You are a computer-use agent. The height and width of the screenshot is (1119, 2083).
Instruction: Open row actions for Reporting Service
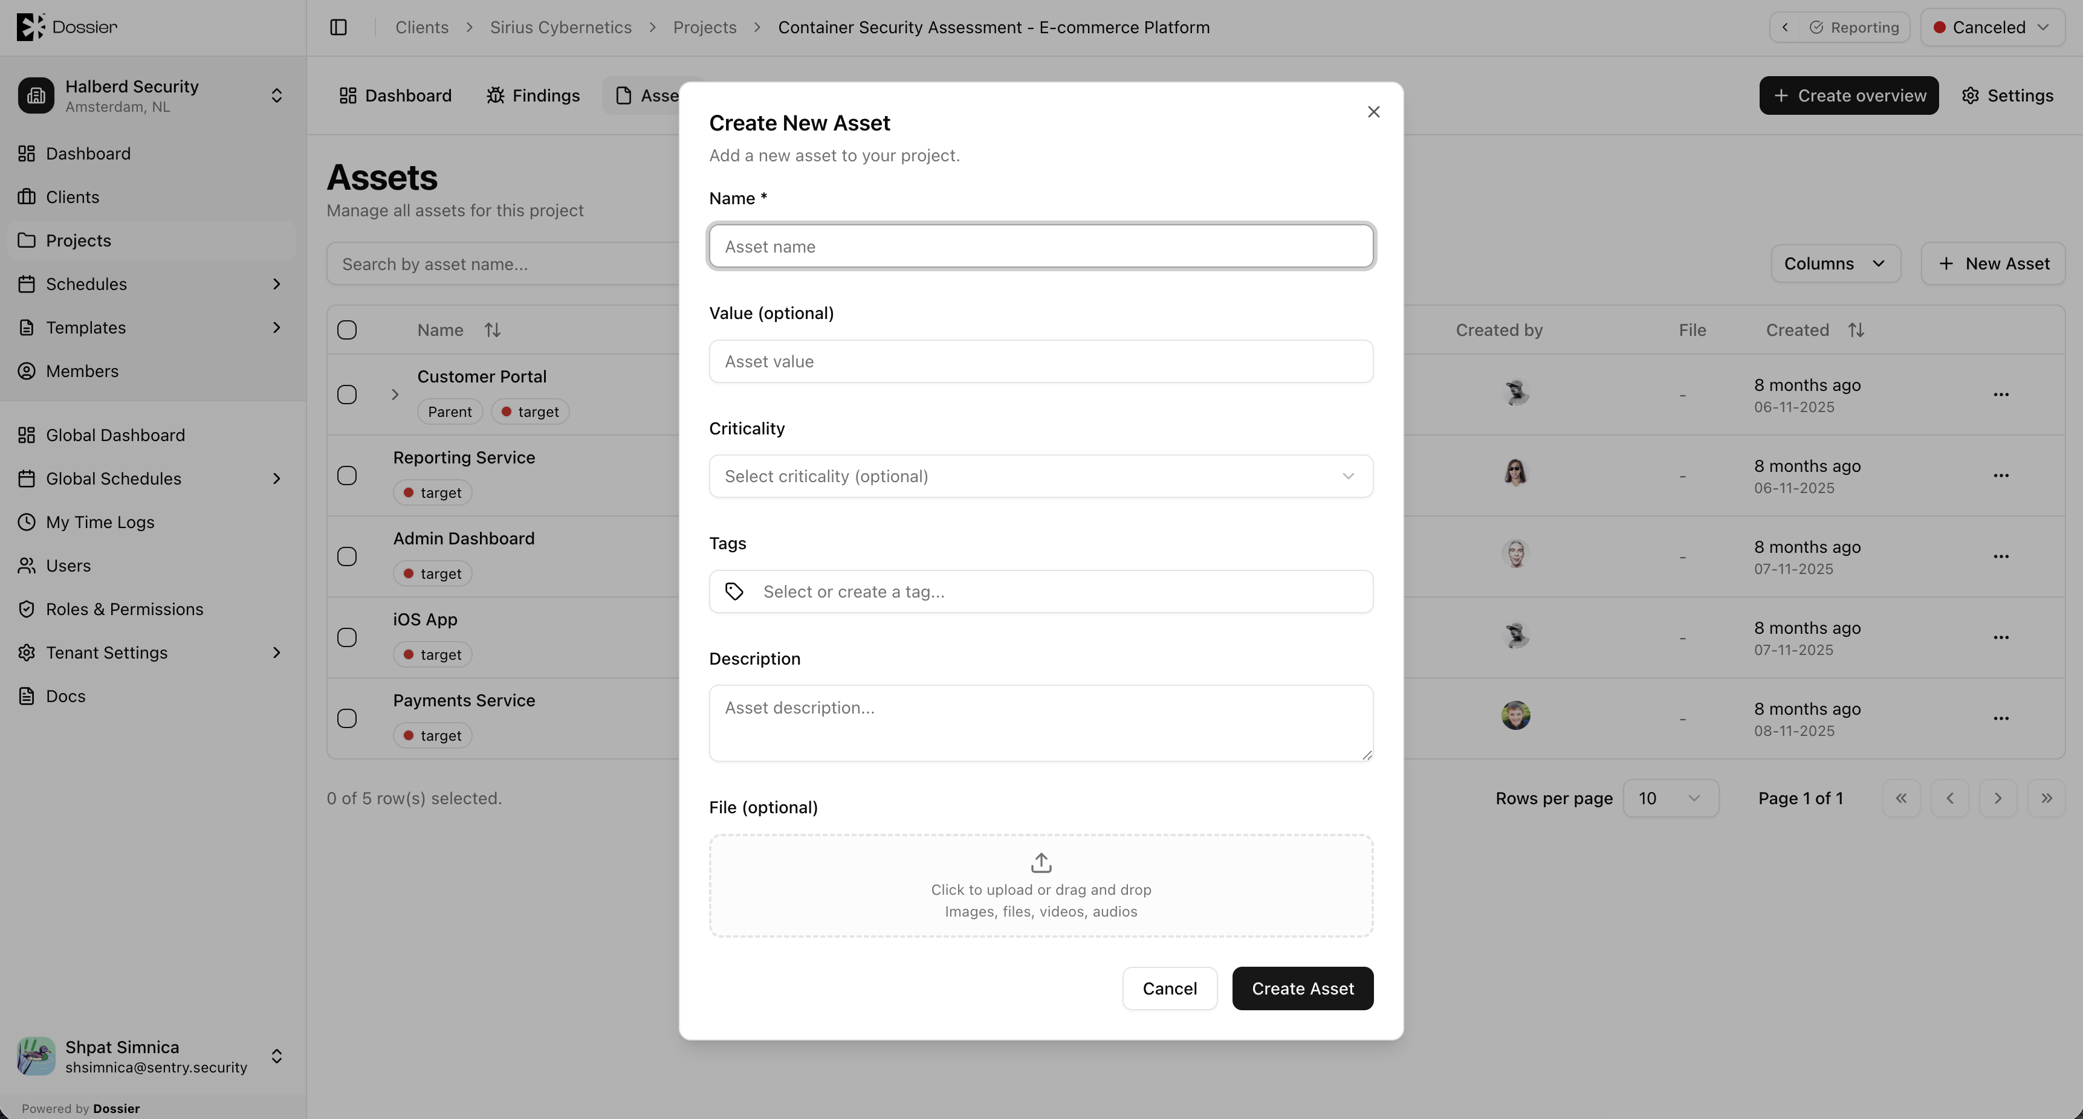[x=2001, y=476]
